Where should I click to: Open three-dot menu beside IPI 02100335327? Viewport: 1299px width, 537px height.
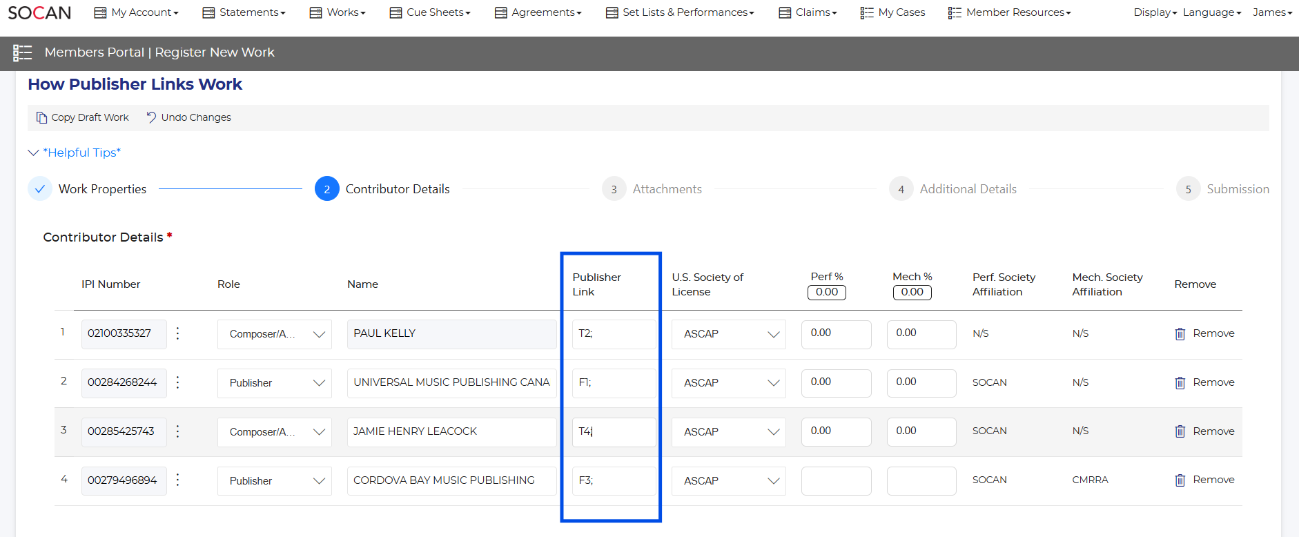178,334
